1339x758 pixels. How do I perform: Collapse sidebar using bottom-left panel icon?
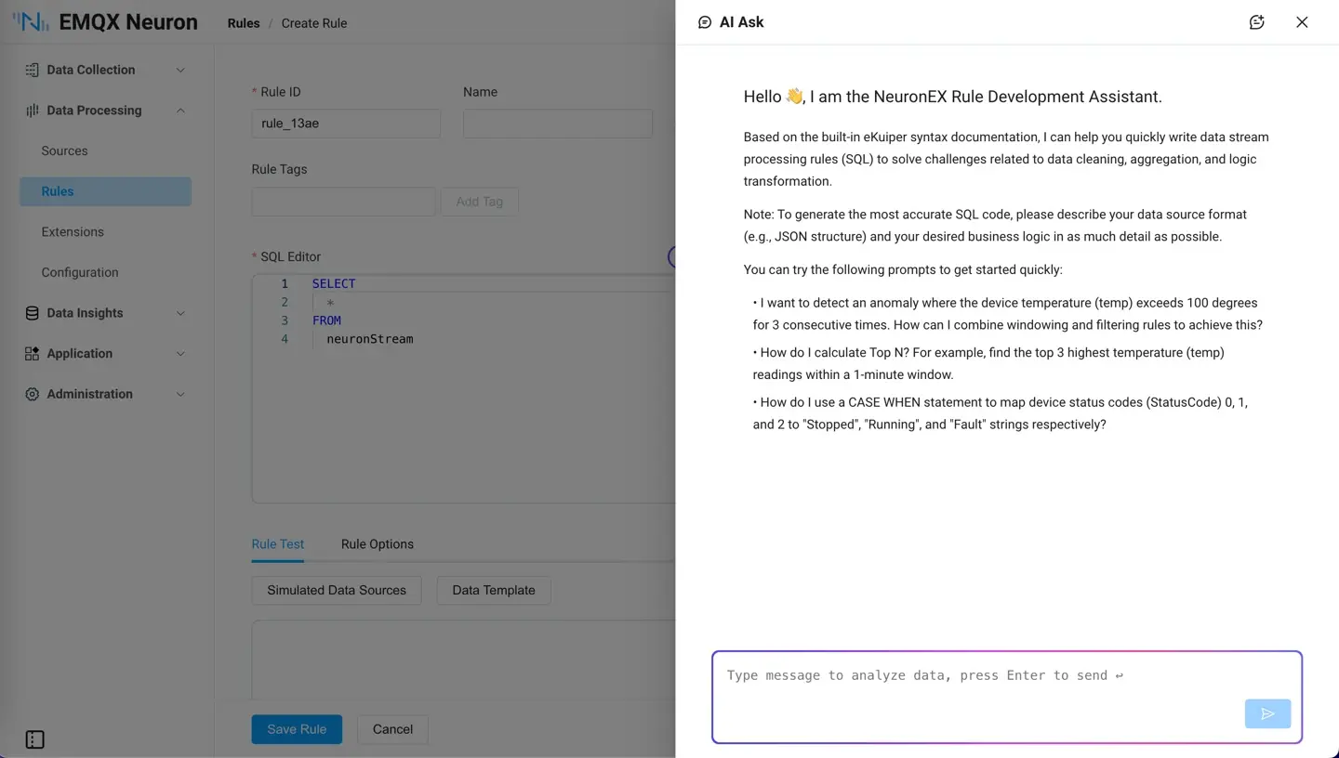[34, 739]
